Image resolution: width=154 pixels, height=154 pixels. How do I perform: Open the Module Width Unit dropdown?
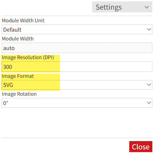[77, 29]
